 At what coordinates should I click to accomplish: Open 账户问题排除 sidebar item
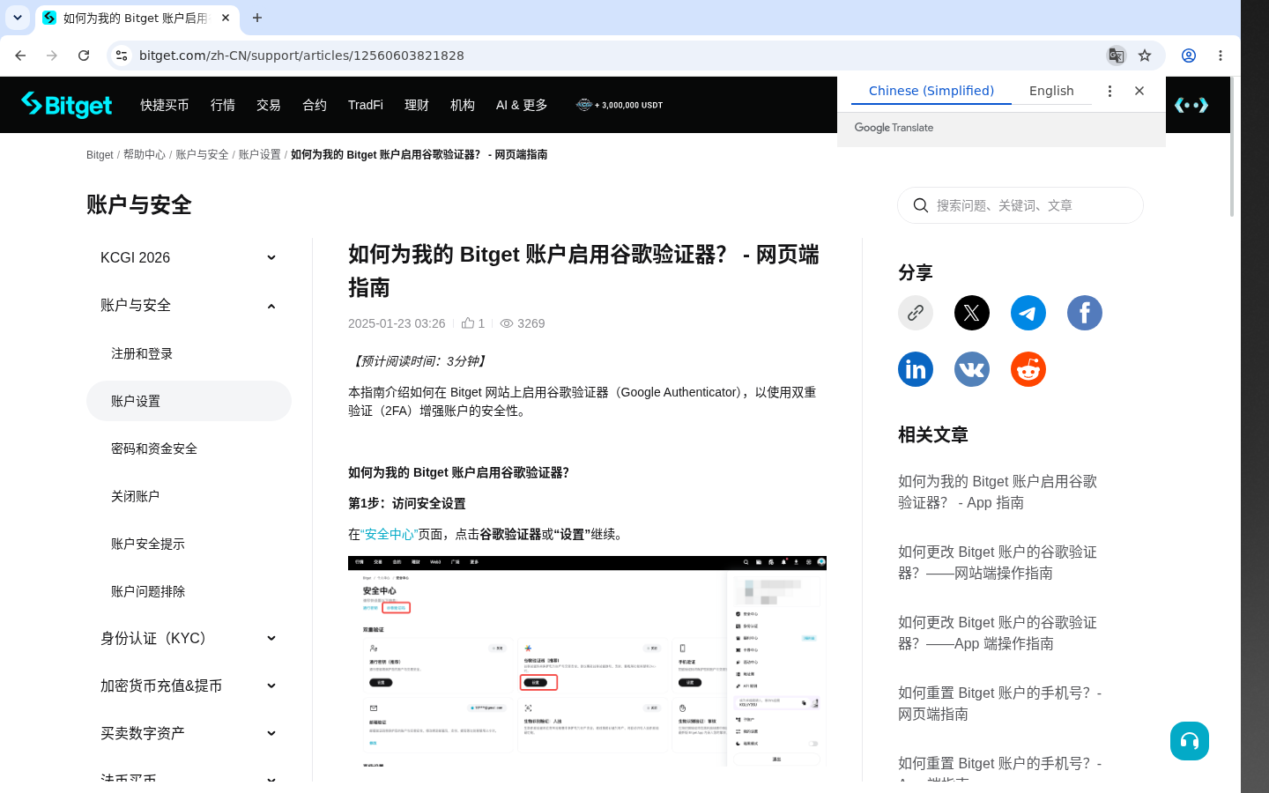click(x=189, y=591)
